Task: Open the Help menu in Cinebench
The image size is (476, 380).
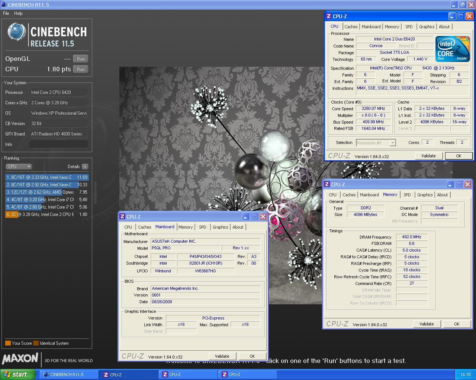Action: point(18,13)
